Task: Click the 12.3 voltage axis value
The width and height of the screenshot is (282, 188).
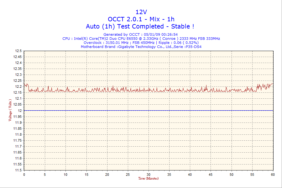Action: point(18,75)
